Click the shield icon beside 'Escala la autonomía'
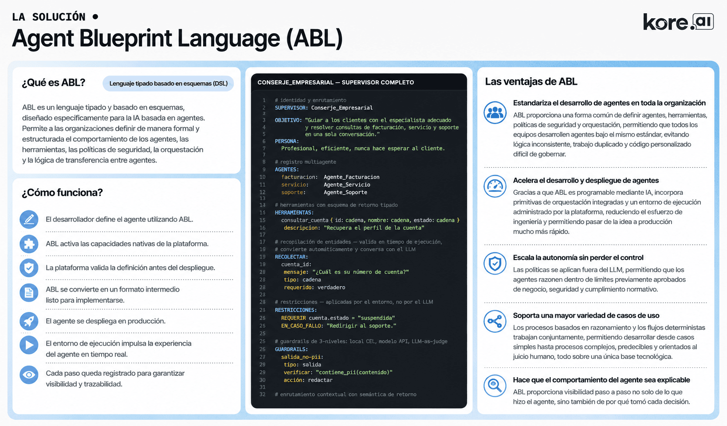 495,264
